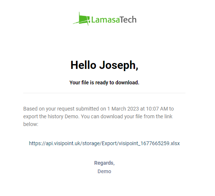The height and width of the screenshot is (196, 215).
Task: Click the LamasaTech wordmark text
Action: pos(114,20)
